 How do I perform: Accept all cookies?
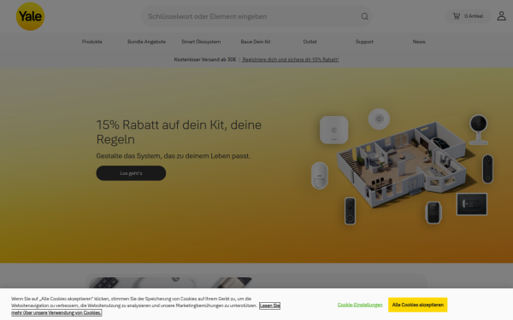click(418, 305)
